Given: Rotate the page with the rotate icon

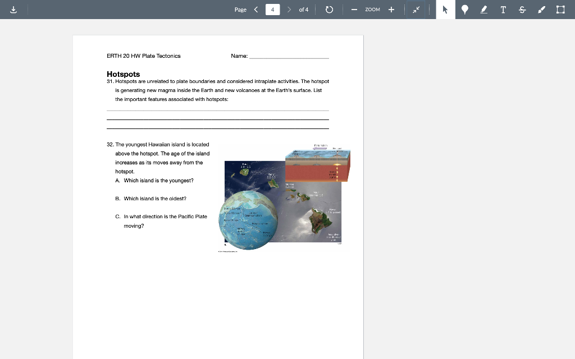Looking at the screenshot, I should [x=329, y=9].
